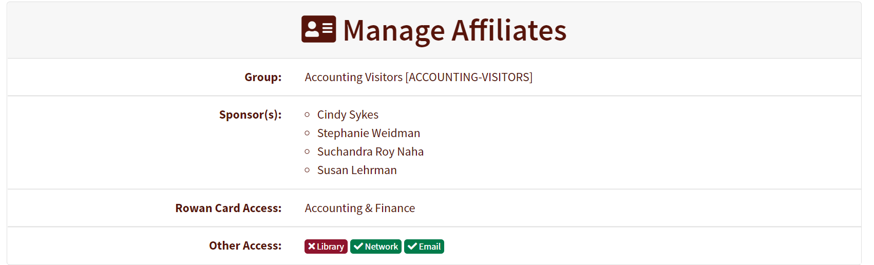Click the bullet beside Cindy Sykes
Screen dimensions: 874x265
click(307, 115)
